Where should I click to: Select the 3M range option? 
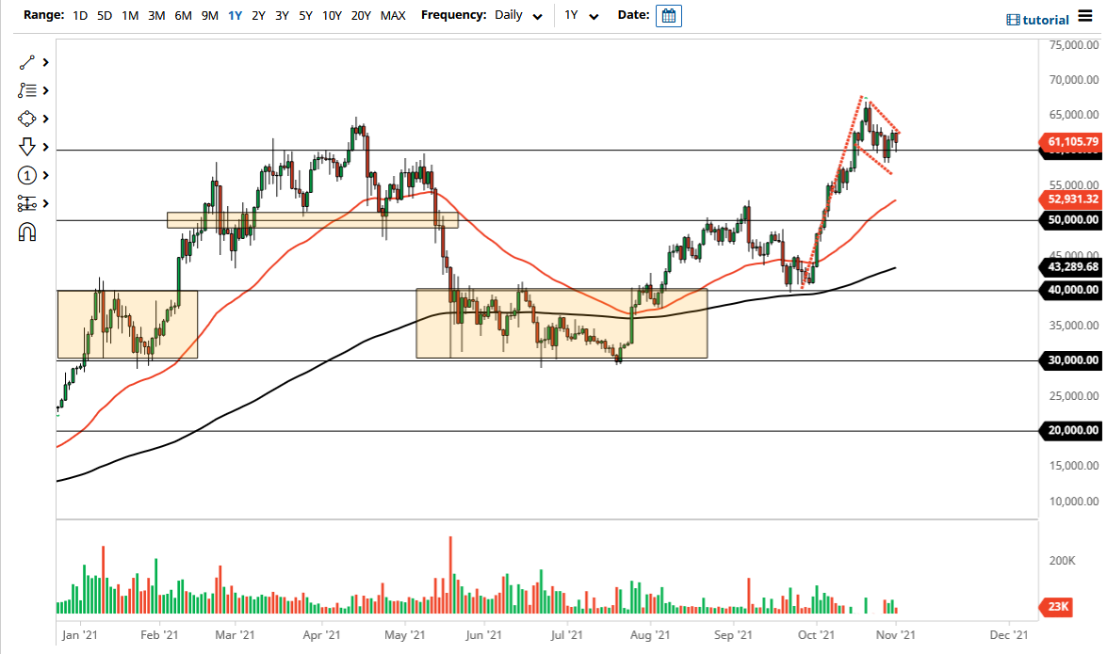(x=155, y=15)
